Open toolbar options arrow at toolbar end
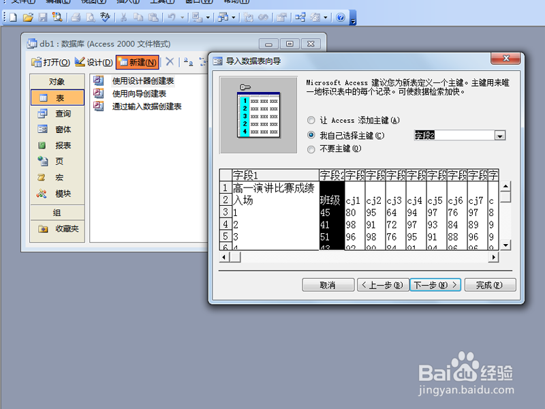The width and height of the screenshot is (545, 409). coord(353,18)
